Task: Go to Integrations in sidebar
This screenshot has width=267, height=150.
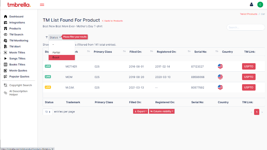Action: click(17, 22)
